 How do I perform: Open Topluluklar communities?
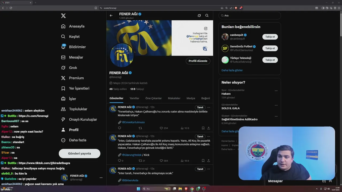click(x=74, y=109)
